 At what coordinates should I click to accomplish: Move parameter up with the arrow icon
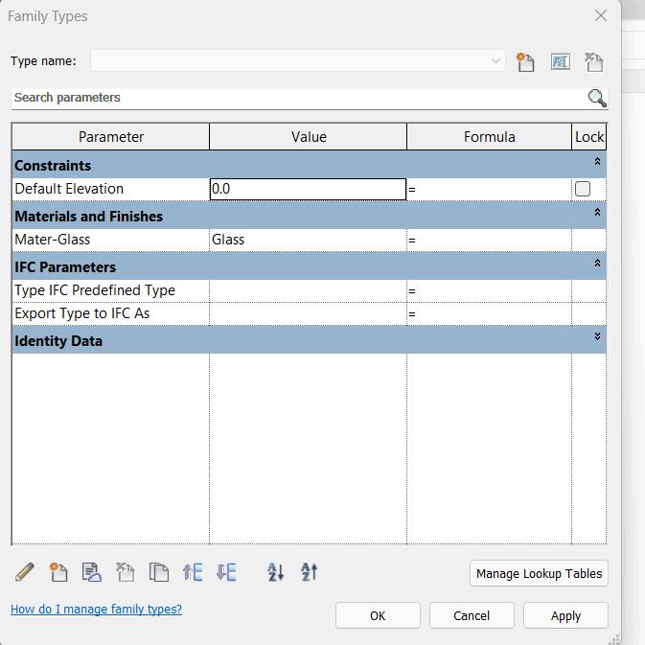tap(193, 572)
